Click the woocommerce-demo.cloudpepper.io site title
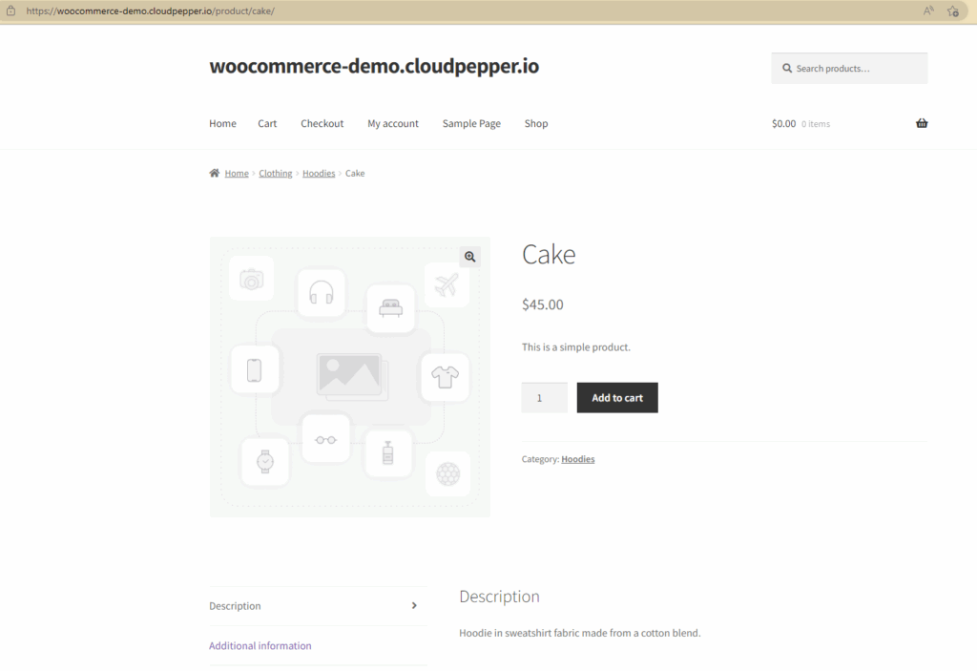977x671 pixels. tap(373, 66)
